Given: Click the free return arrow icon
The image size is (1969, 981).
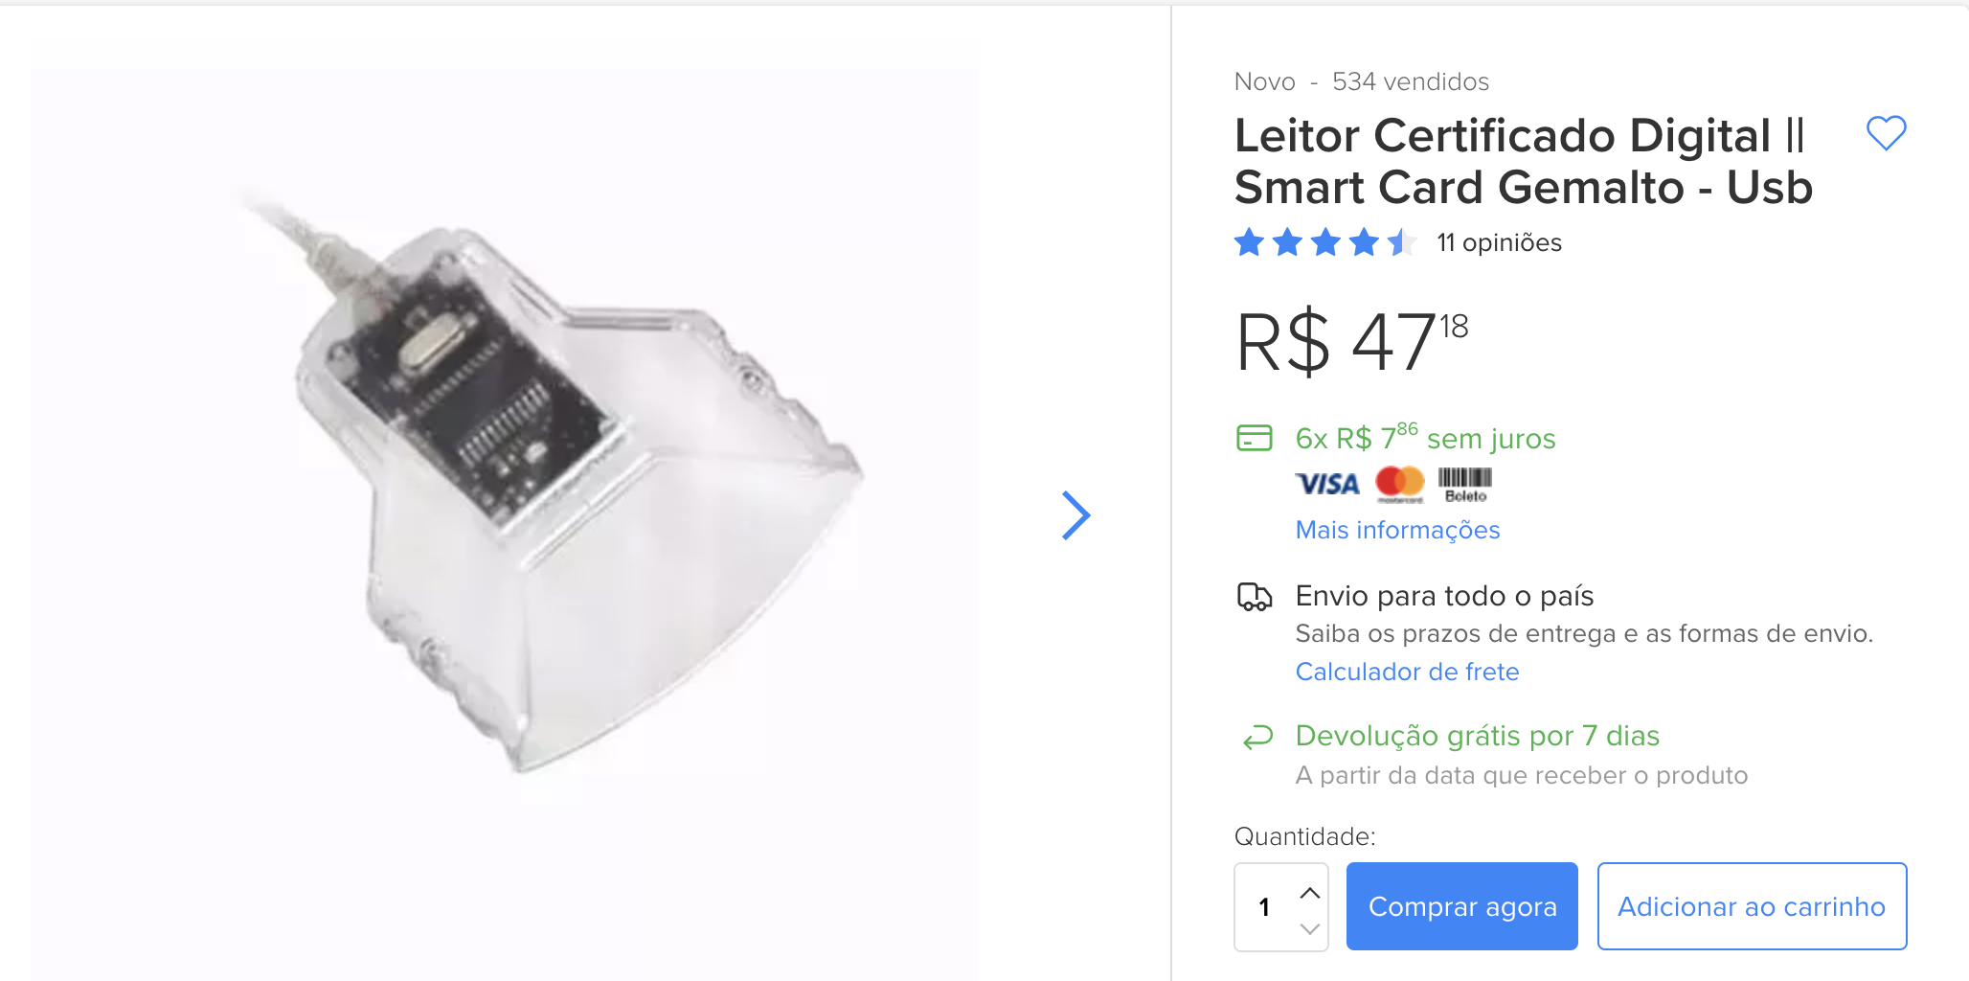Looking at the screenshot, I should tap(1257, 737).
